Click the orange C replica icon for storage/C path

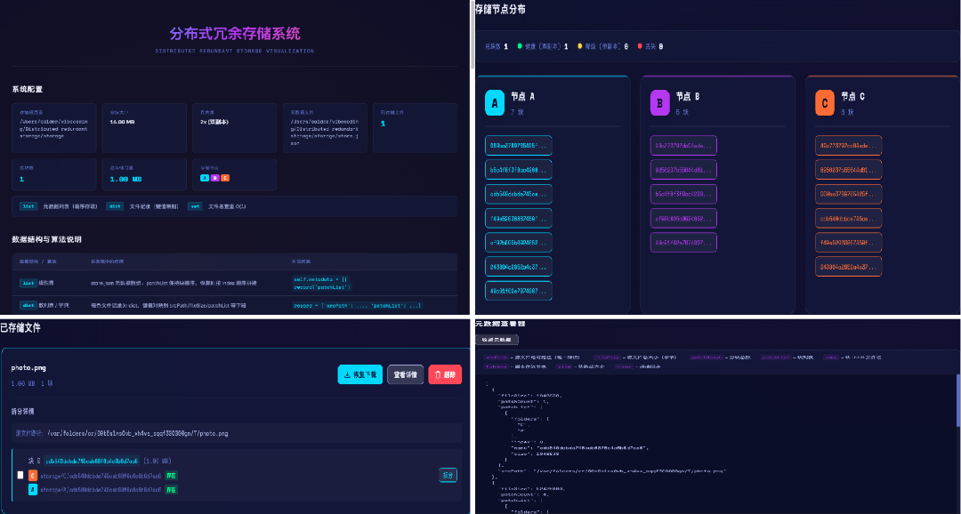tap(33, 476)
